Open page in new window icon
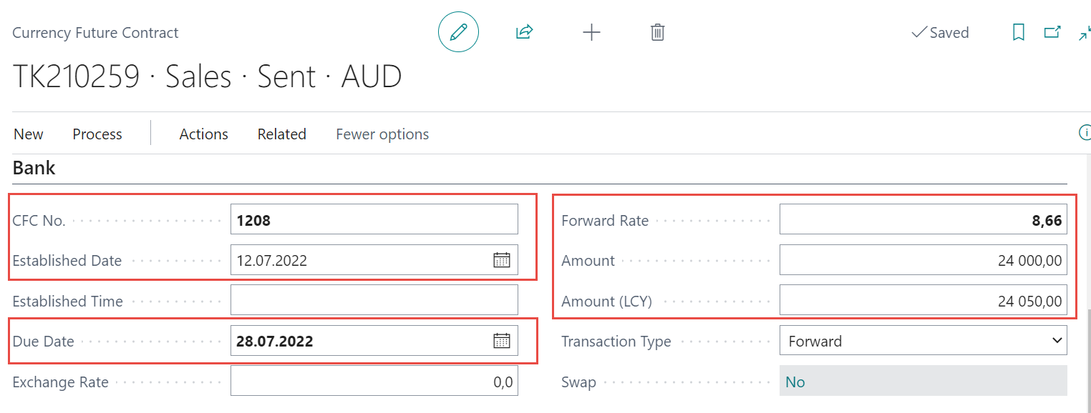 click(1052, 32)
